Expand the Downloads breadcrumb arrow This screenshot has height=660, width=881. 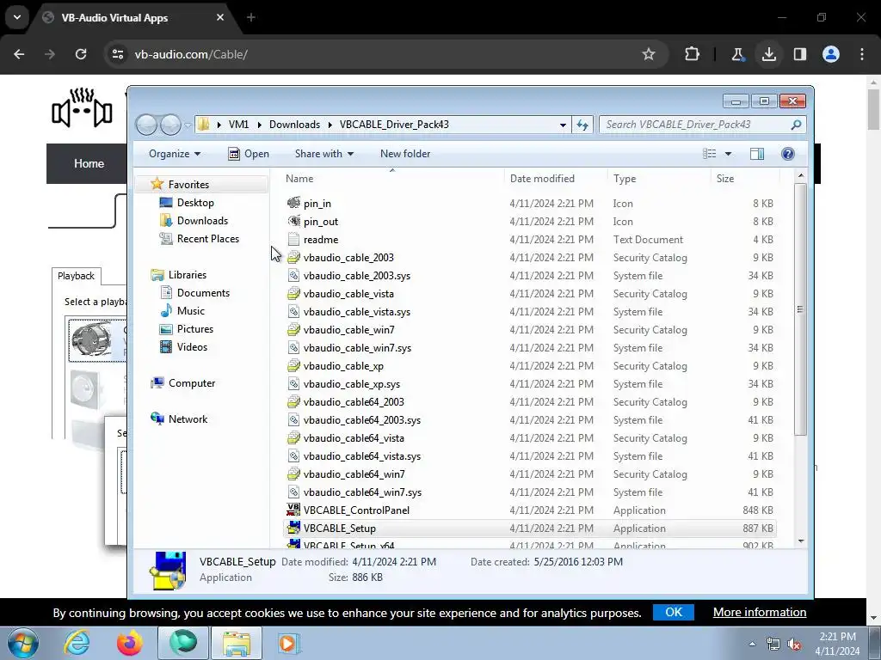point(330,125)
